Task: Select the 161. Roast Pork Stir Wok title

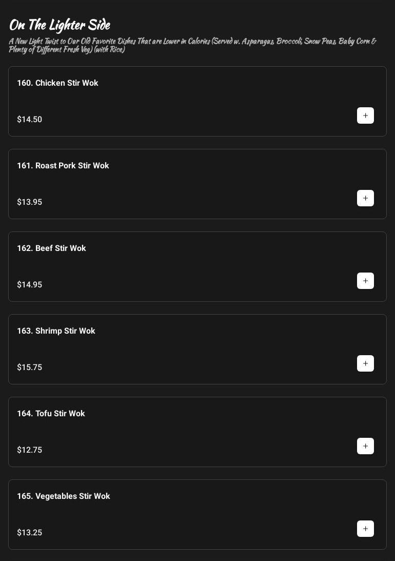Action: (x=63, y=166)
